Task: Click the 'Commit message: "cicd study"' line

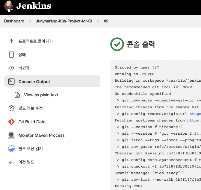Action: pos(147,173)
